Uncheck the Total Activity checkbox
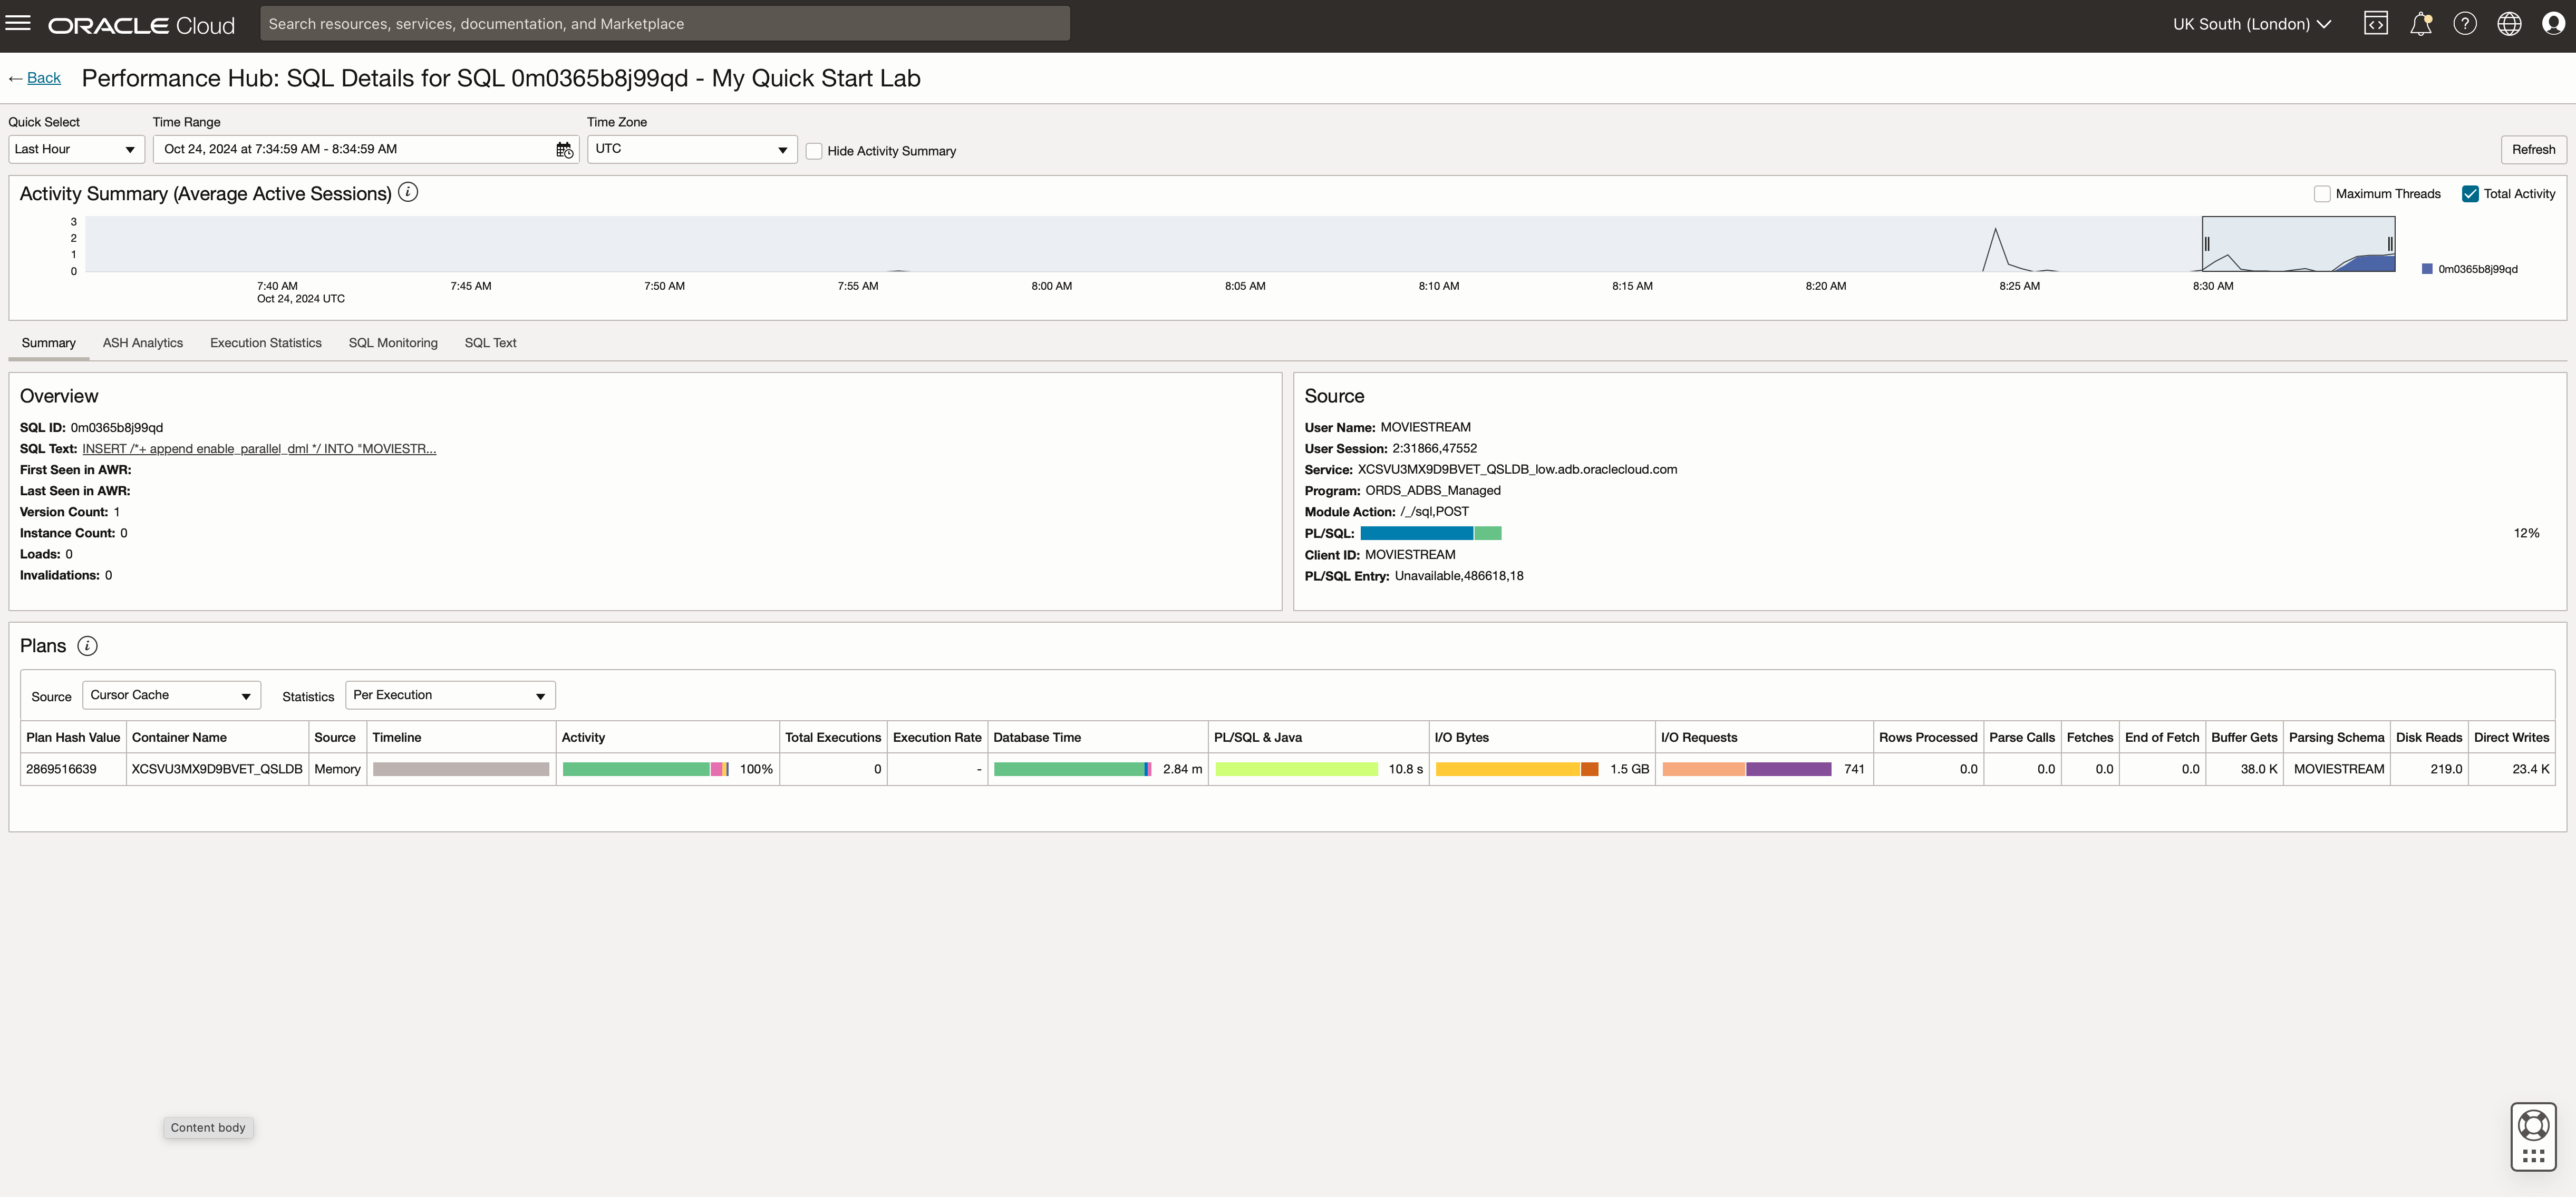 click(x=2470, y=194)
